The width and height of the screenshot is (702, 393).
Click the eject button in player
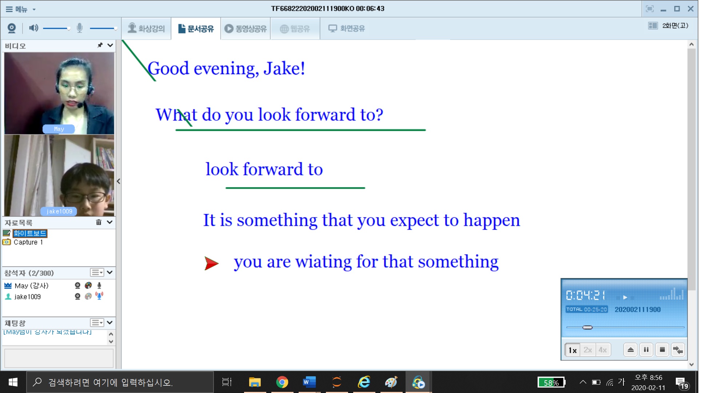click(x=630, y=350)
